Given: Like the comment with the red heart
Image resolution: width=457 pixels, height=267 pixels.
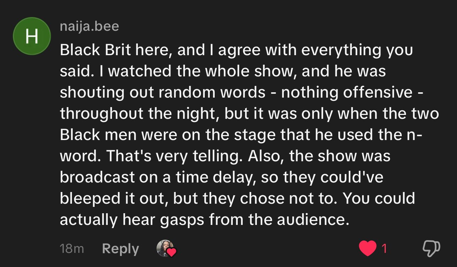Looking at the screenshot, I should [x=367, y=249].
